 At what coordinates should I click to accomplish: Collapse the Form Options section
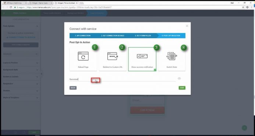tap(21, 26)
